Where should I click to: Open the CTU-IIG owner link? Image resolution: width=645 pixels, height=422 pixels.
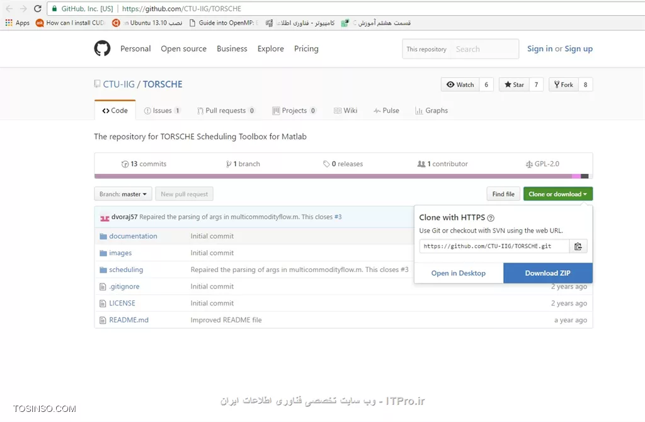click(118, 84)
